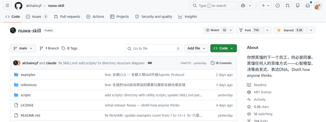The width and height of the screenshot is (326, 122).
Task: Open the examples folder
Action: click(x=28, y=75)
